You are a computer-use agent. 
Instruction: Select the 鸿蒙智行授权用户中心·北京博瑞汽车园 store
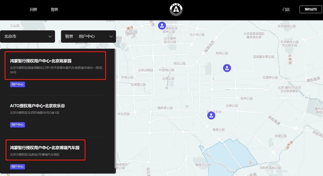[45, 148]
